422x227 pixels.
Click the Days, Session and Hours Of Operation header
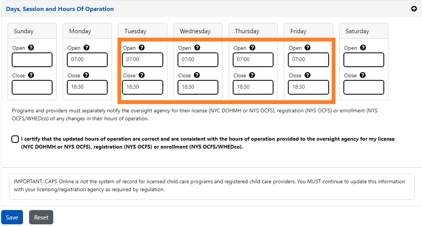[x=60, y=9]
